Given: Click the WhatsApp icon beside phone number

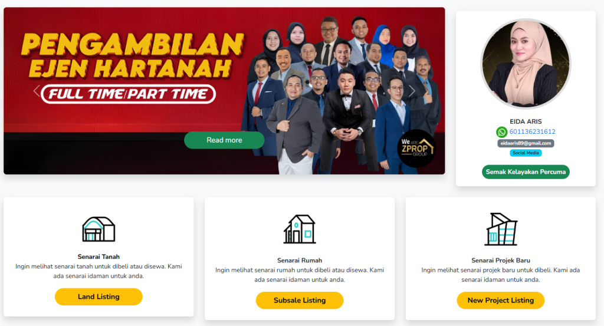Looking at the screenshot, I should click(501, 132).
